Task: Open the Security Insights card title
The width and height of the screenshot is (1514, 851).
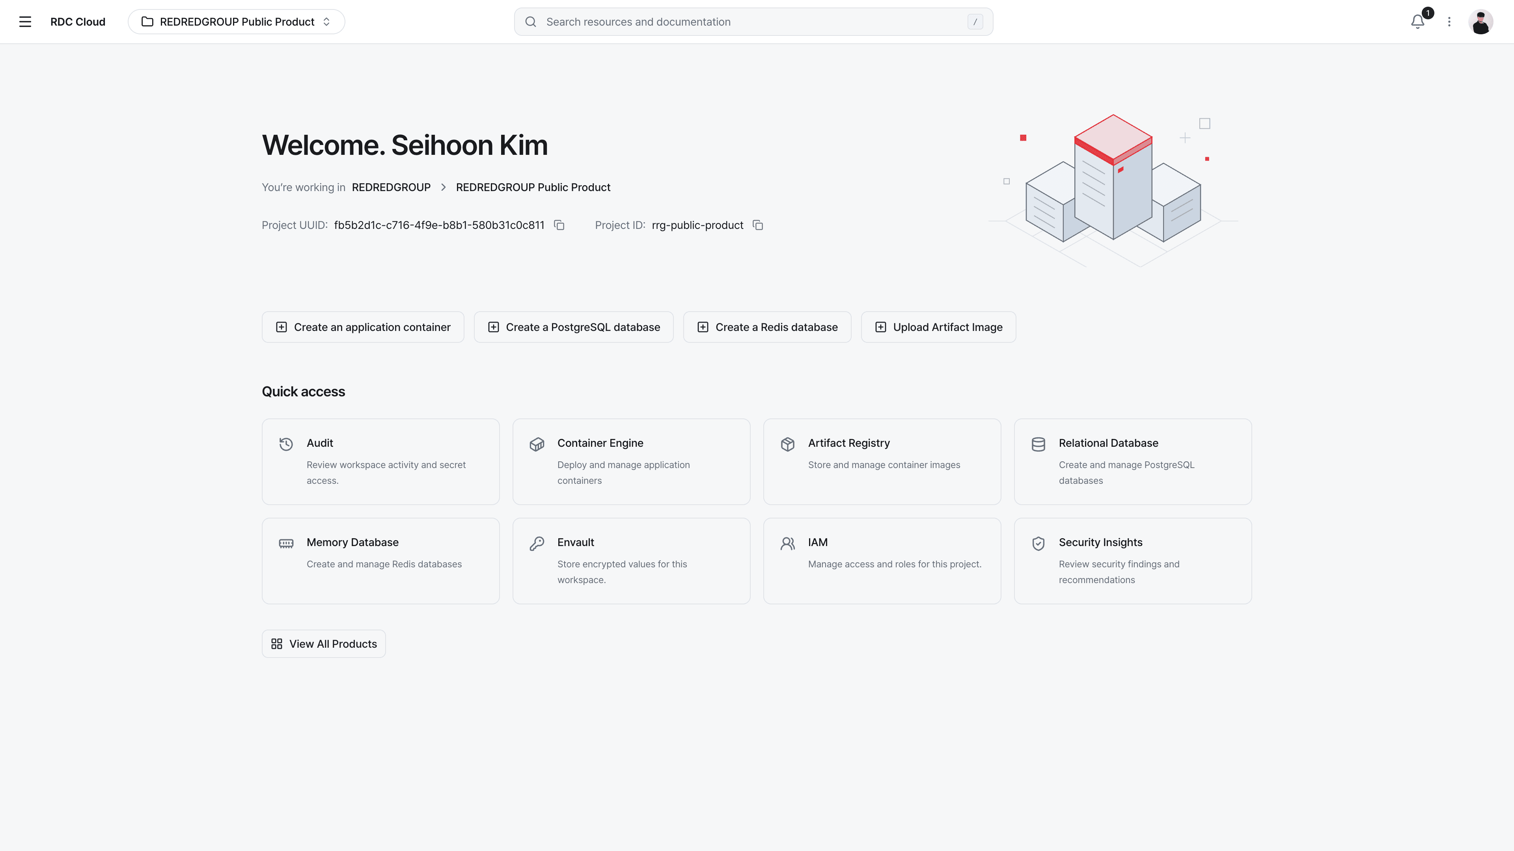Action: click(1101, 542)
